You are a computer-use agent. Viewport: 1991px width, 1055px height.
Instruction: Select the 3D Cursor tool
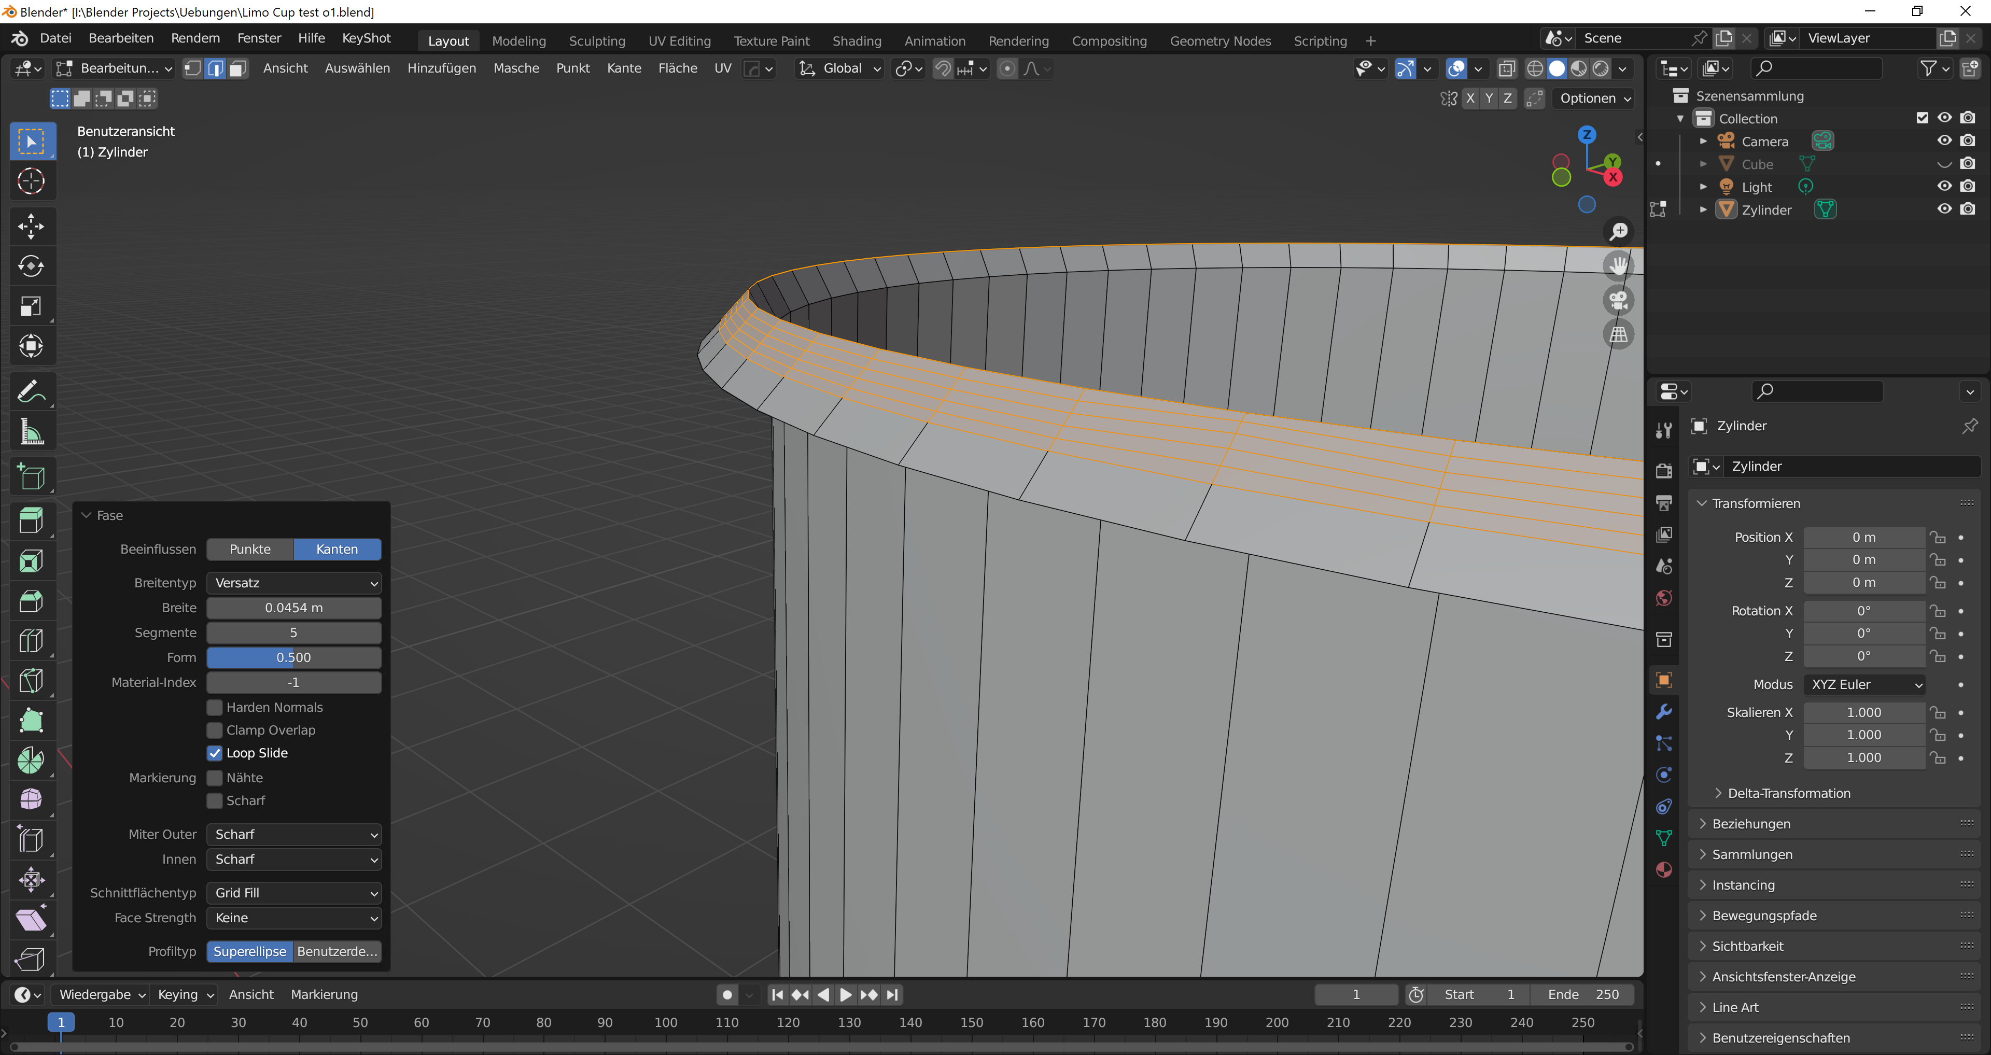(31, 181)
